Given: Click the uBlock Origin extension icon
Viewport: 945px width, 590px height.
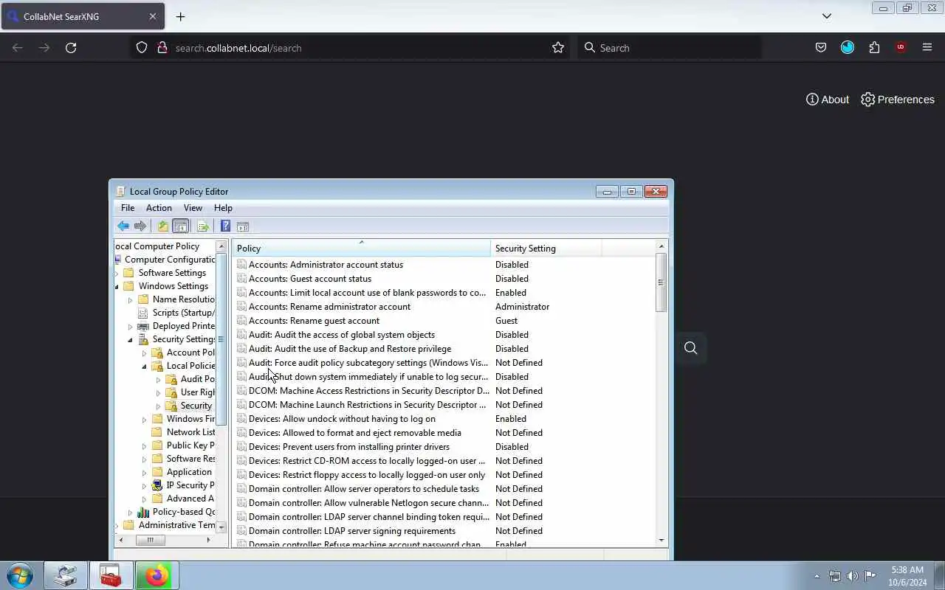Looking at the screenshot, I should (901, 48).
